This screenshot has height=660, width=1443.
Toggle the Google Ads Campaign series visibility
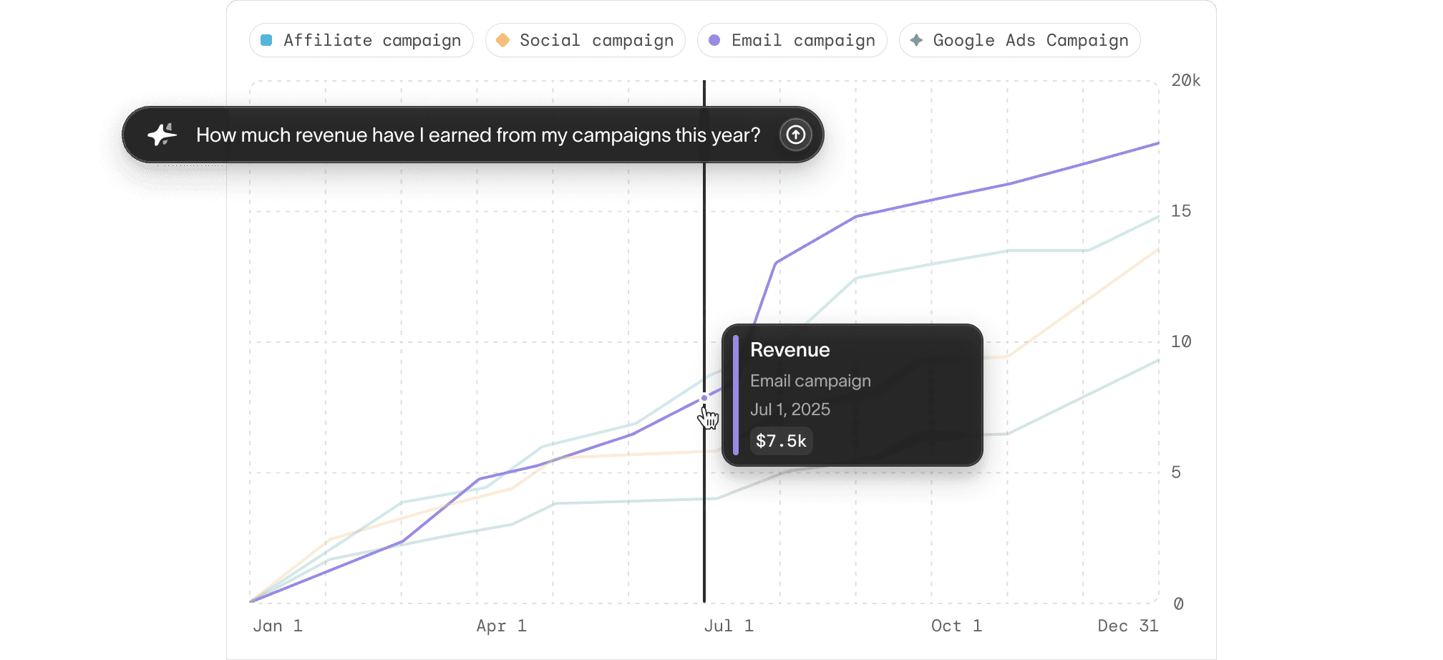[1019, 40]
